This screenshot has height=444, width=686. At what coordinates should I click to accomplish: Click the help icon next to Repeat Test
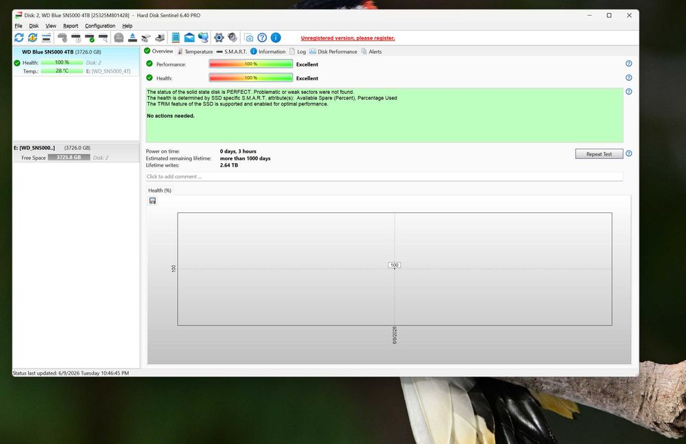(x=628, y=153)
